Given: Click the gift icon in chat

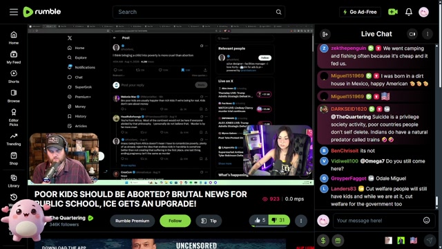Looking at the screenshot, I should (338, 241).
